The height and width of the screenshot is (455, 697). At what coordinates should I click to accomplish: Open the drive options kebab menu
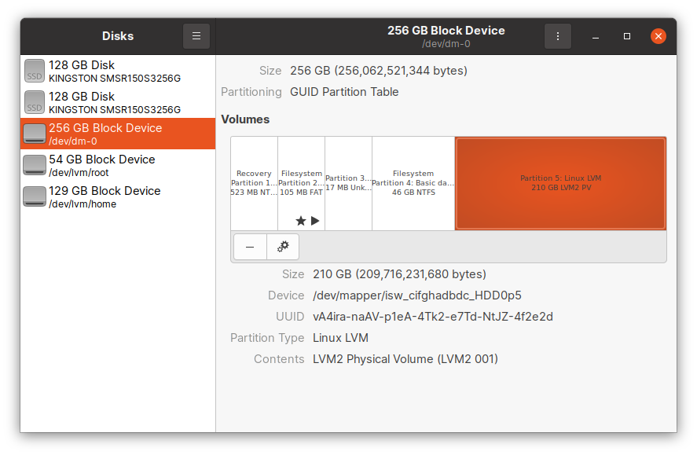pyautogui.click(x=558, y=35)
